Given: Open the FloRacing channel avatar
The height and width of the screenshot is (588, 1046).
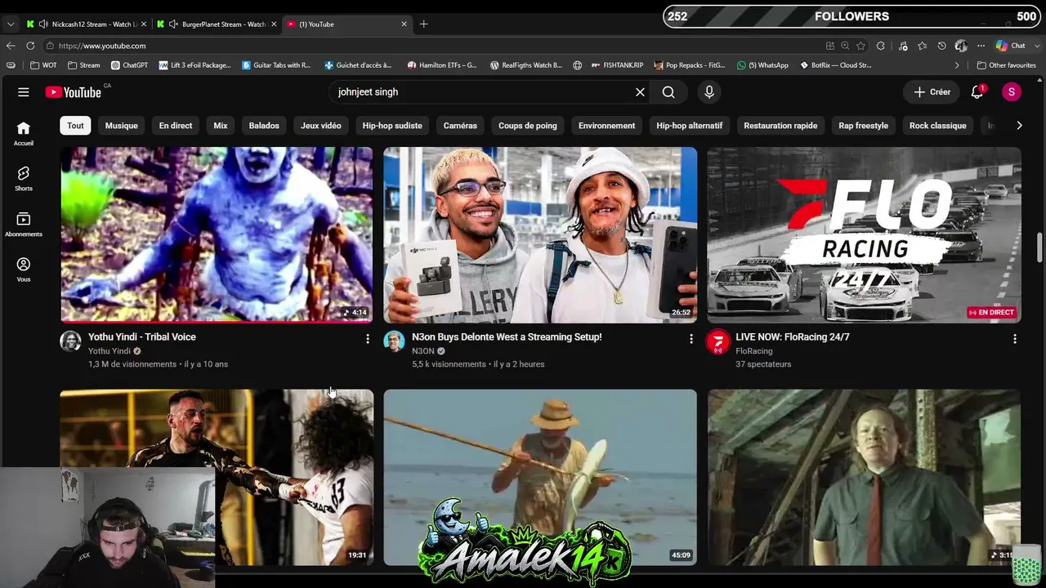Looking at the screenshot, I should [x=717, y=341].
